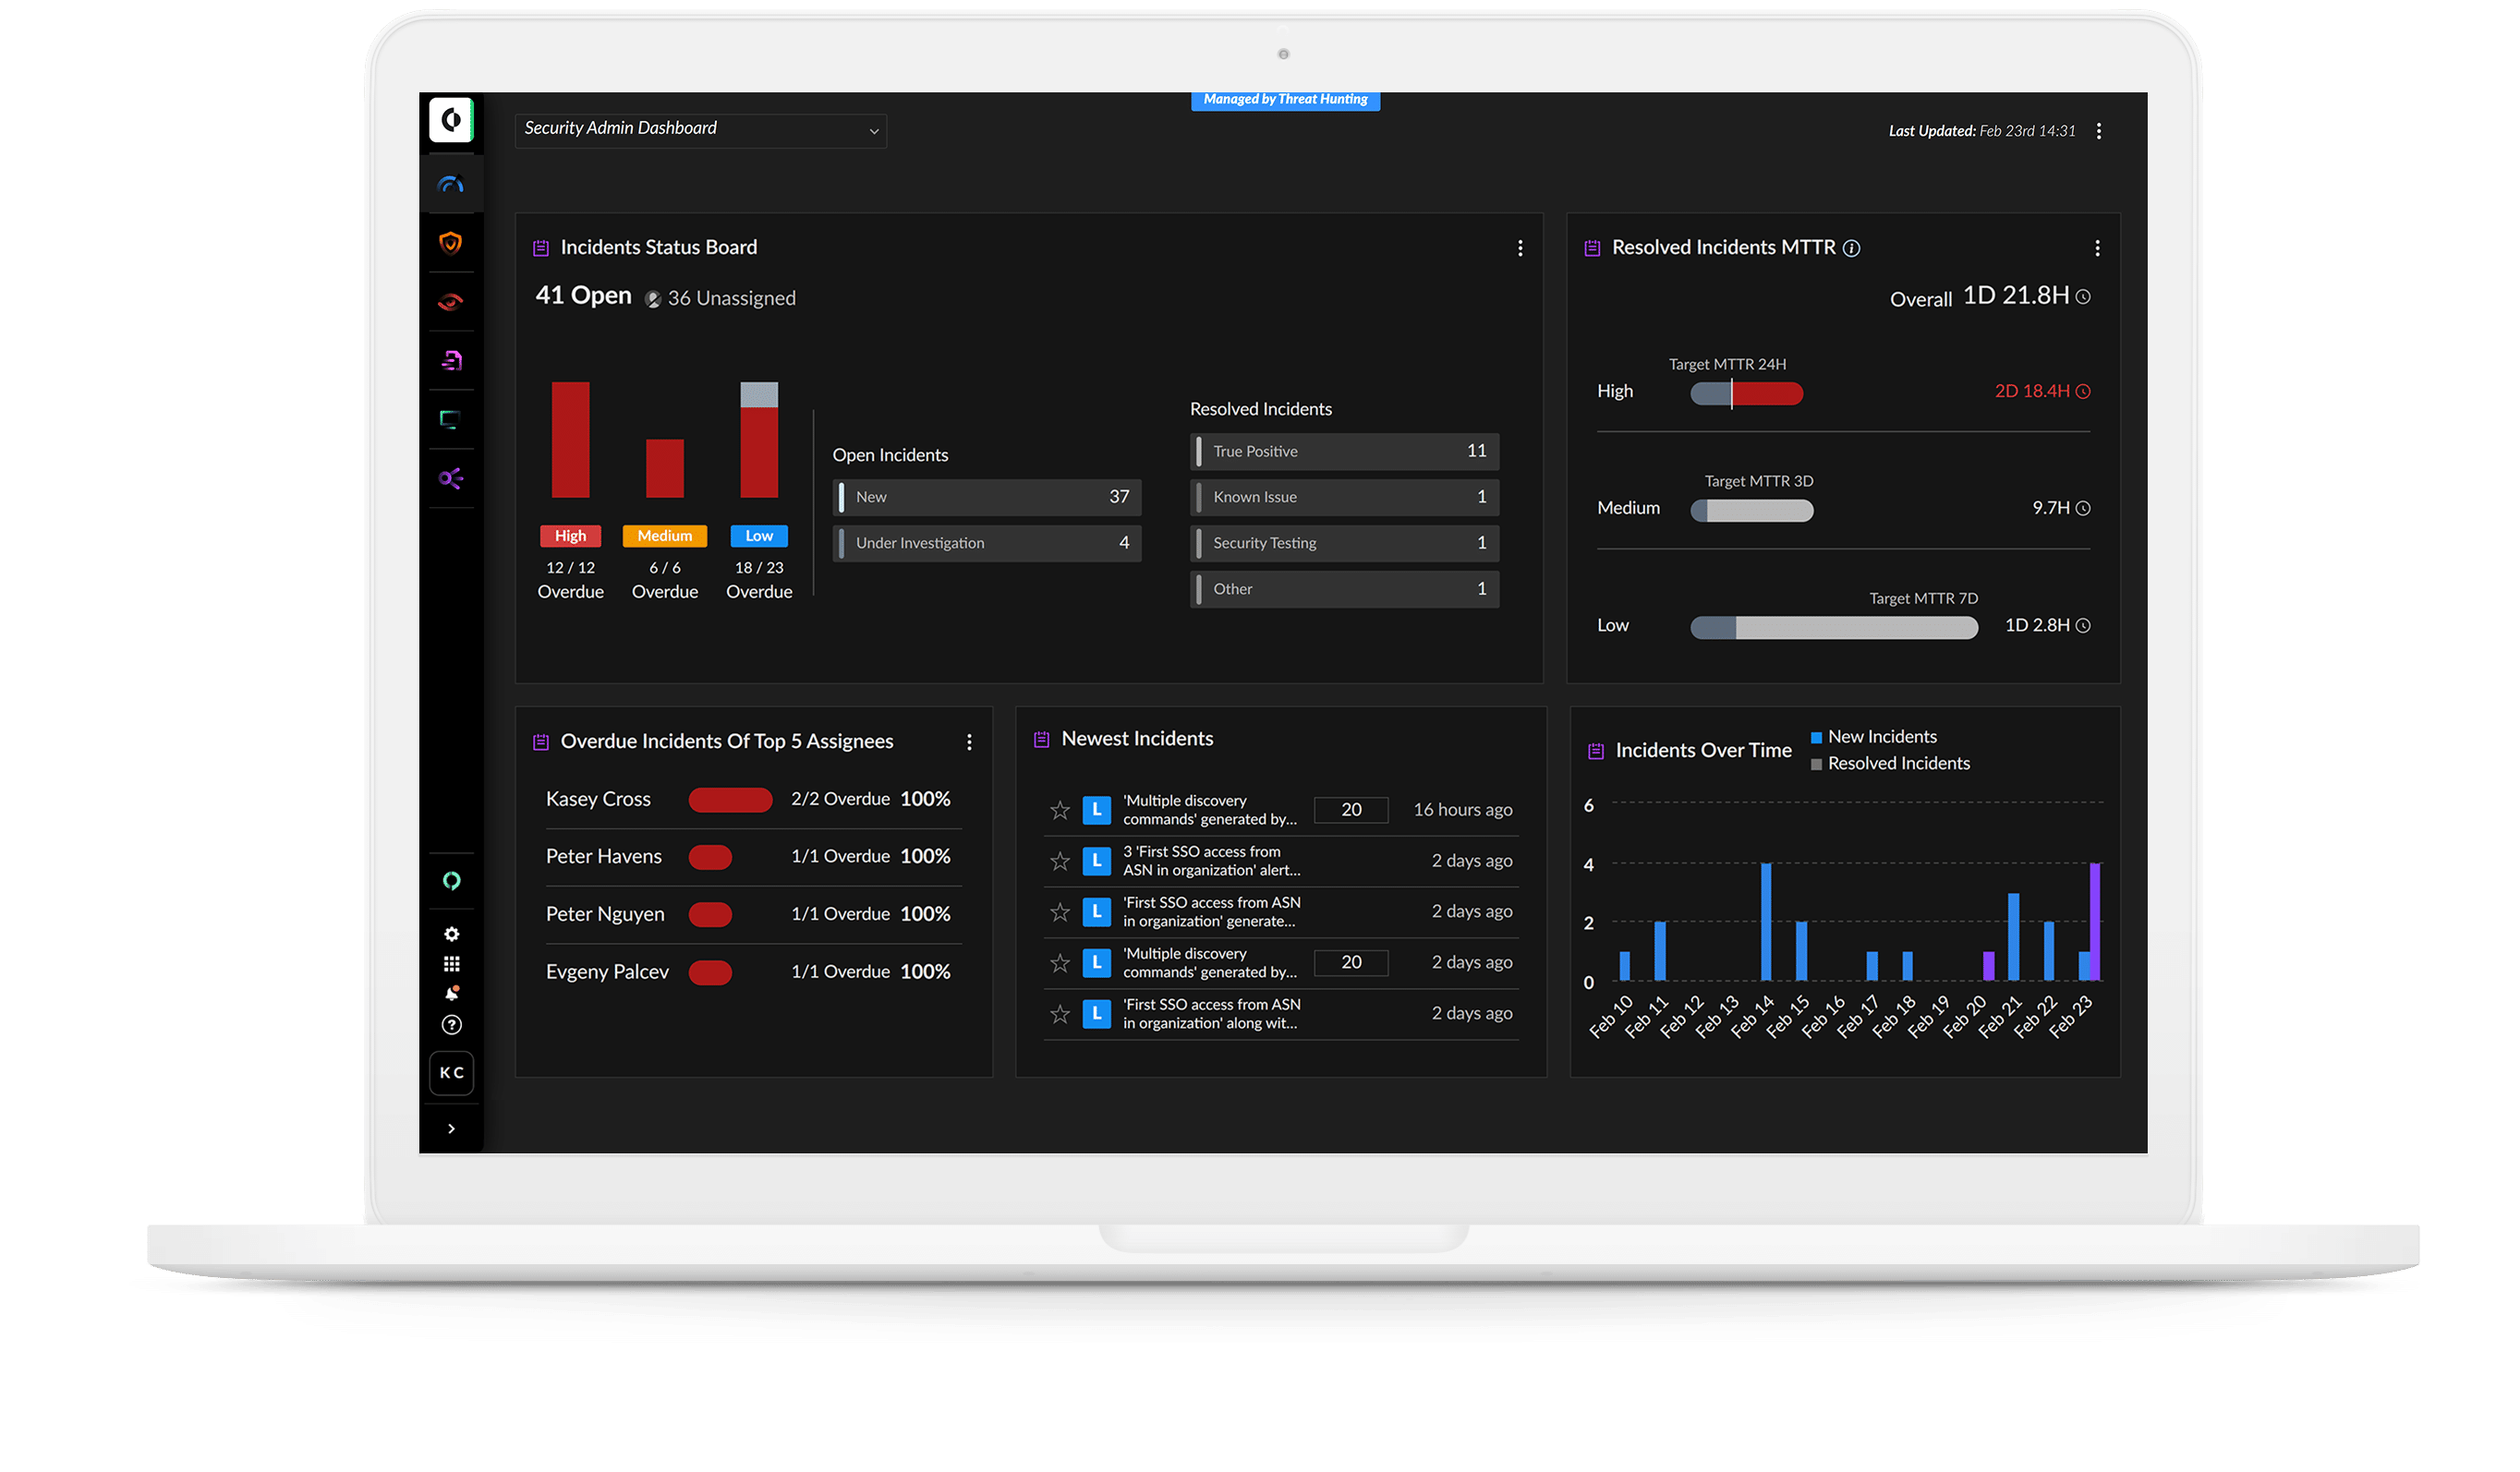Viewport: 2520px width, 1472px height.
Task: Click Kasey Cross overdue progress bar
Action: (x=730, y=800)
